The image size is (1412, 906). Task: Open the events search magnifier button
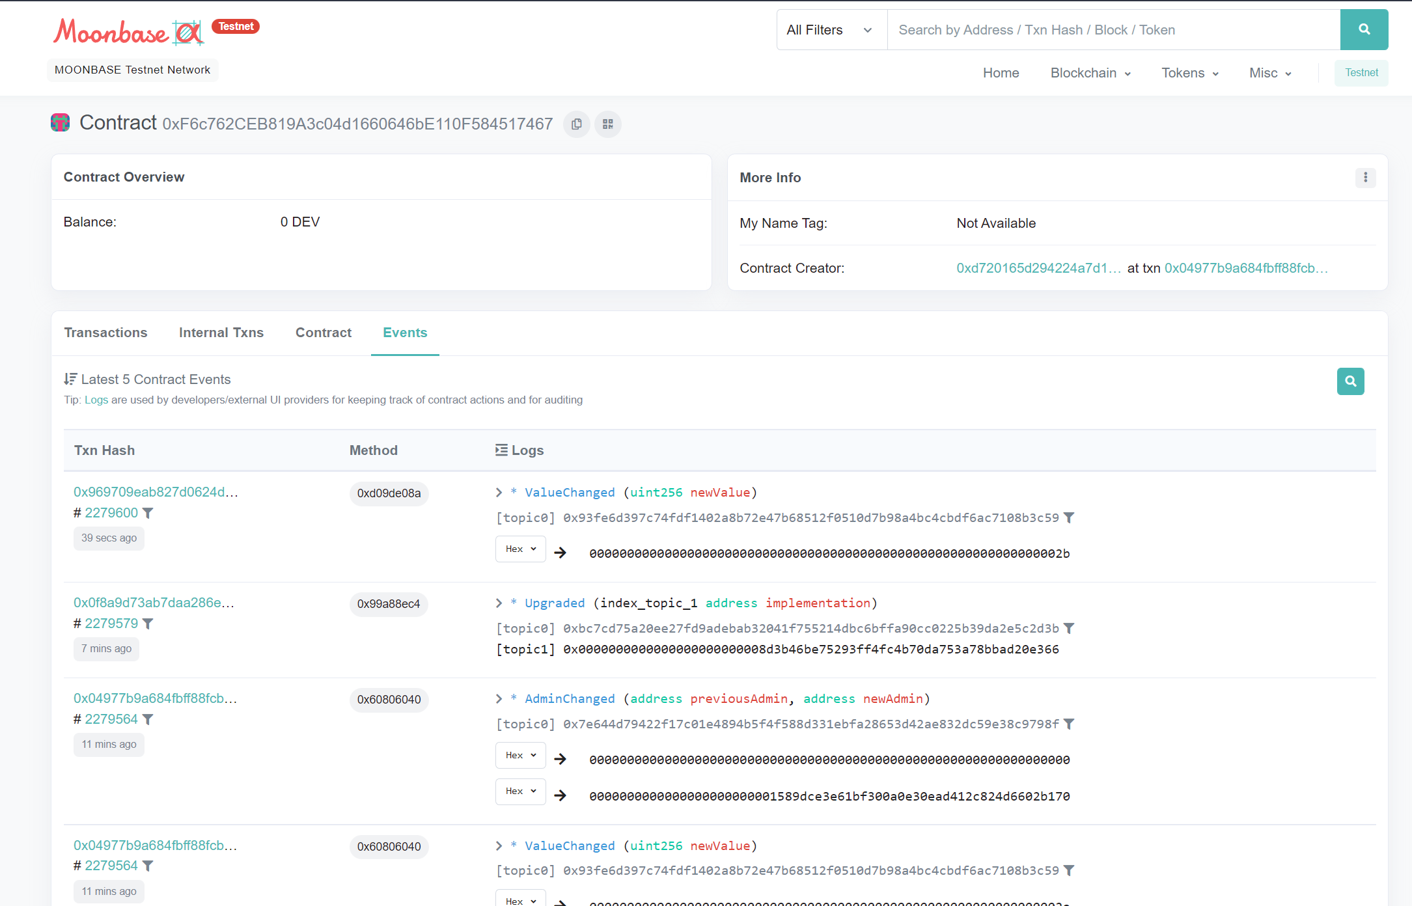click(1350, 381)
